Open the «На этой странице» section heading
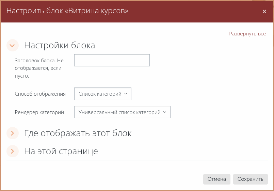The height and width of the screenshot is (191, 274). pyautogui.click(x=61, y=151)
